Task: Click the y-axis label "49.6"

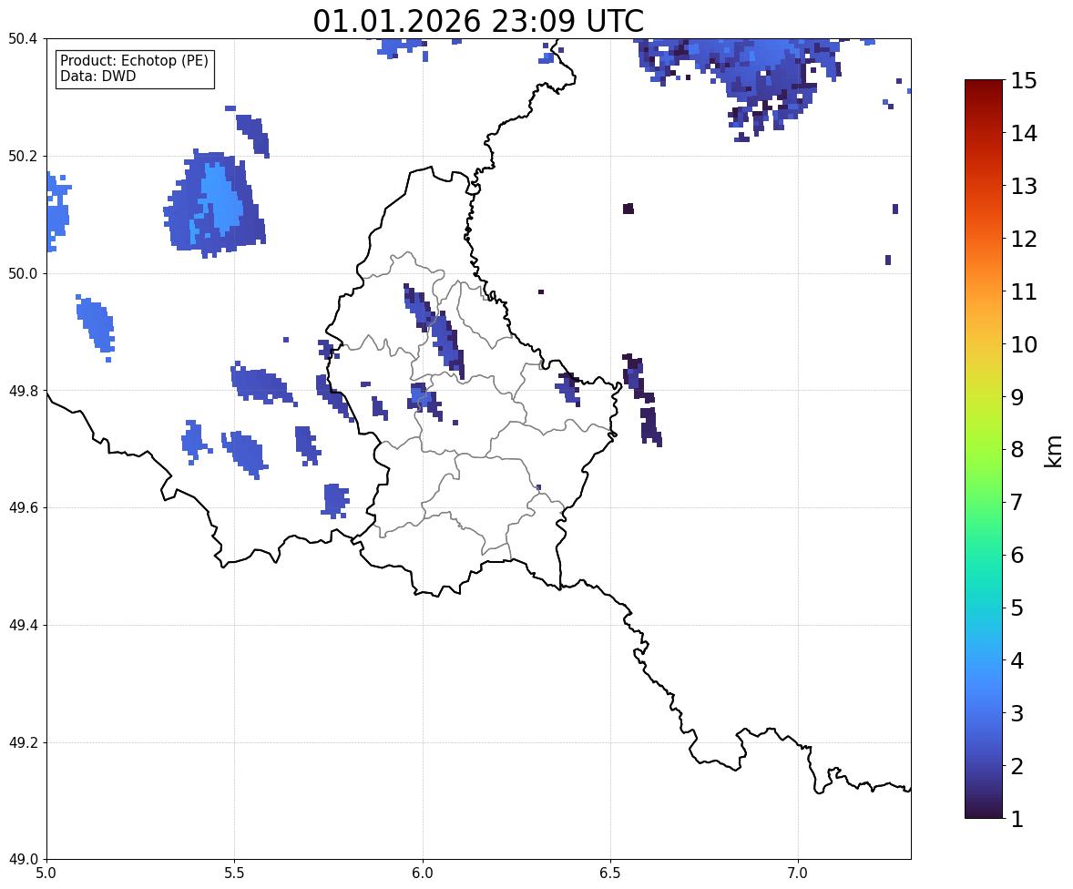Action: coord(23,508)
